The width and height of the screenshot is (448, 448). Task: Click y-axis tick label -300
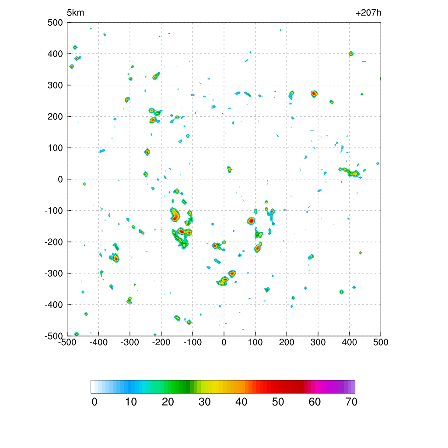click(54, 273)
